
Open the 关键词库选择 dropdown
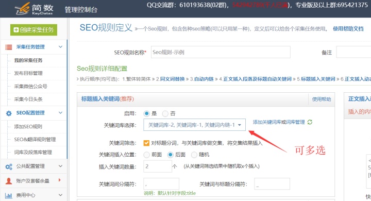[194, 125]
